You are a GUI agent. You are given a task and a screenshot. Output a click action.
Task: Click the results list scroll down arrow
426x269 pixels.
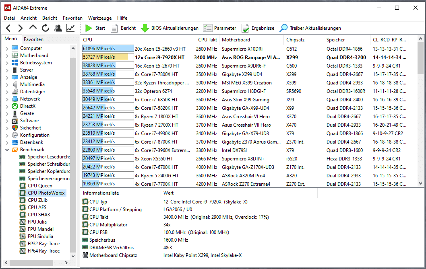pos(421,183)
